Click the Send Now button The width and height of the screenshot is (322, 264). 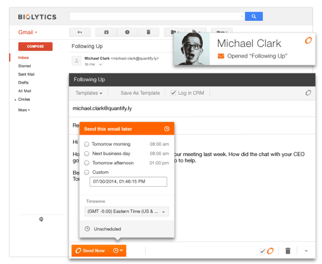click(x=91, y=251)
